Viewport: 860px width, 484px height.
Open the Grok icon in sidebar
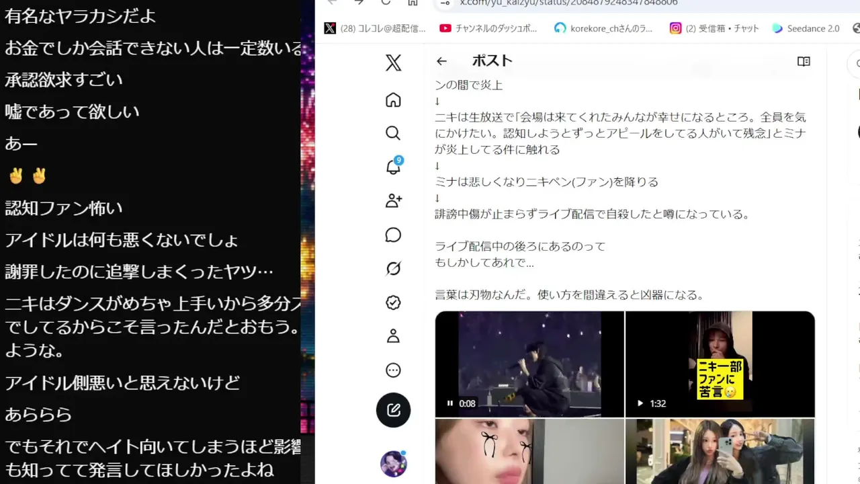(394, 269)
